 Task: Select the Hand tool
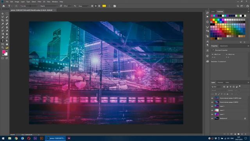pos(7,44)
